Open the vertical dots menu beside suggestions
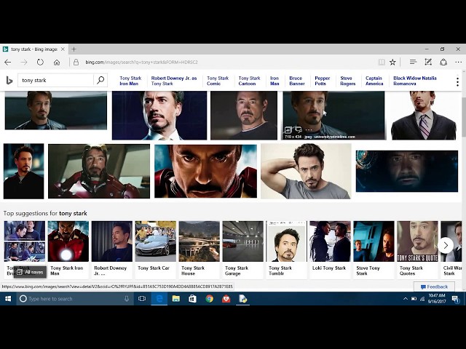 click(x=457, y=81)
